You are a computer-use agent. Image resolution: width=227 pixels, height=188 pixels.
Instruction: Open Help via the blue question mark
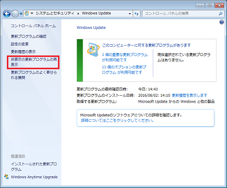coord(222,22)
